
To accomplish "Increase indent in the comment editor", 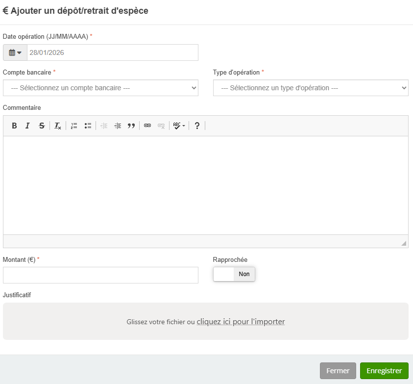I will (x=118, y=126).
